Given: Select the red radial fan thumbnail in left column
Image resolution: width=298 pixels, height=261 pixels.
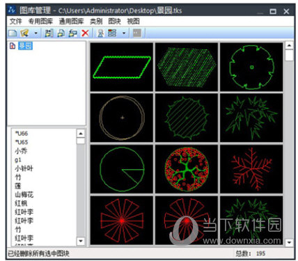Looking at the screenshot, I should (122, 220).
